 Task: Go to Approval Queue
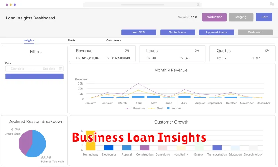tap(216, 32)
